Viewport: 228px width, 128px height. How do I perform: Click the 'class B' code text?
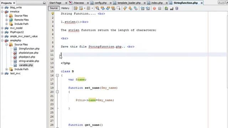(67, 71)
